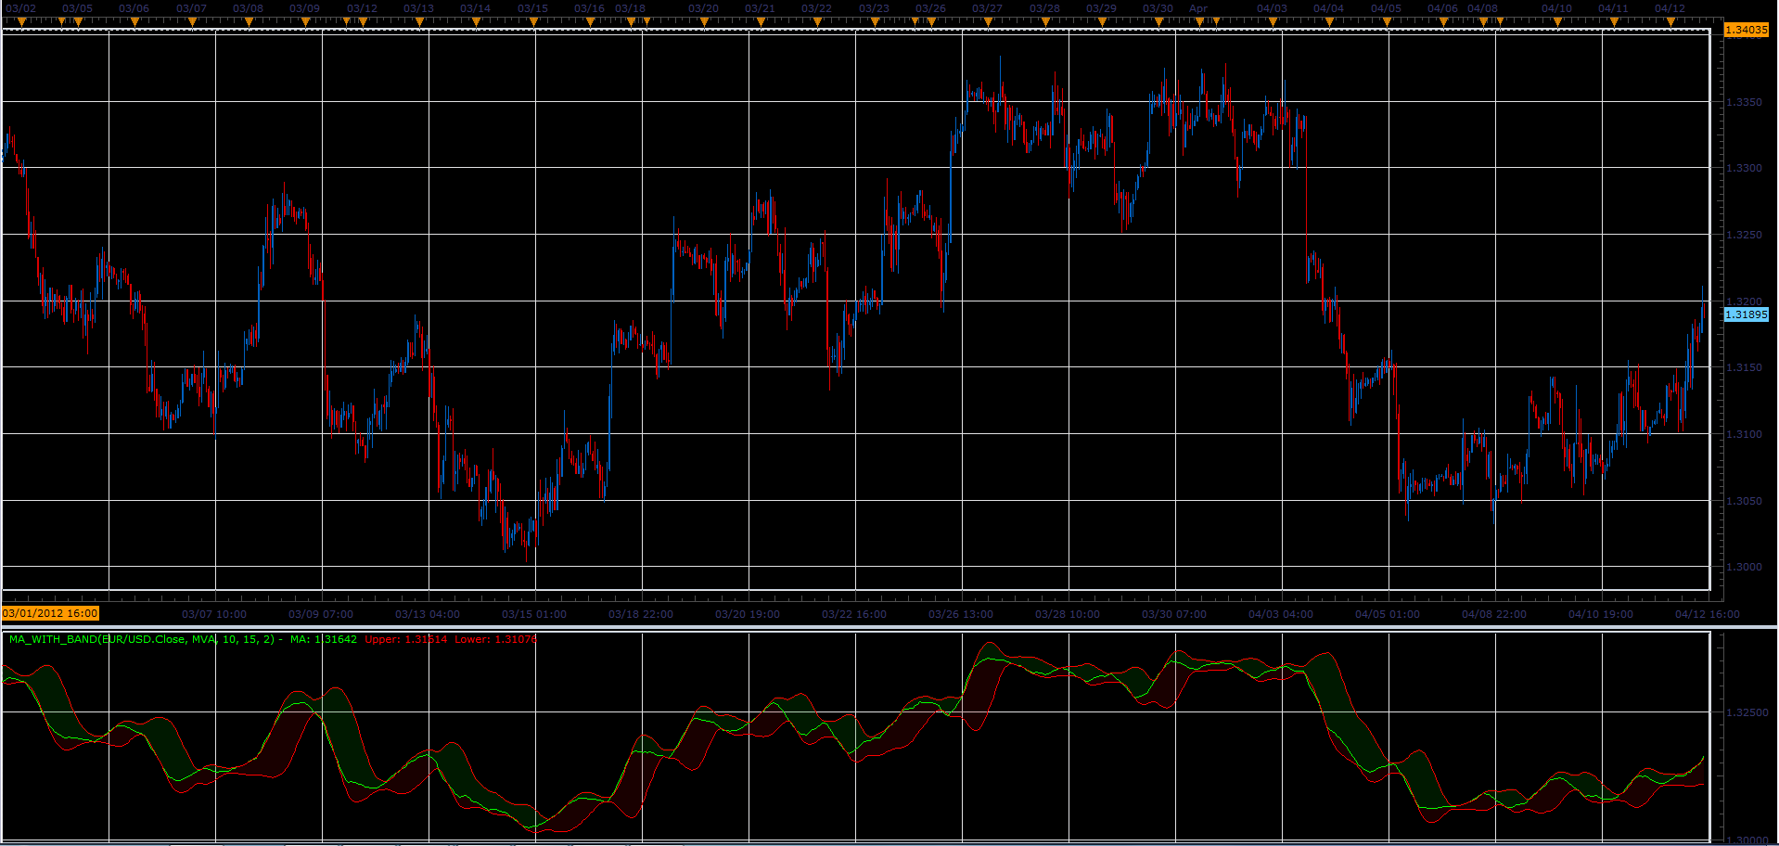The height and width of the screenshot is (846, 1779).
Task: Select the day marker below the 03/09 label
Action: pos(305,22)
